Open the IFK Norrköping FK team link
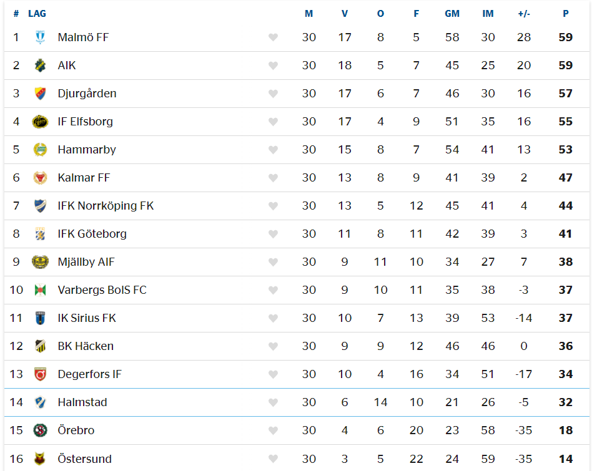This screenshot has width=592, height=471. pyautogui.click(x=106, y=206)
